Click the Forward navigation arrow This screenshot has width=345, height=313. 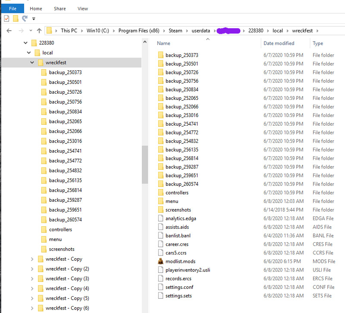21,31
